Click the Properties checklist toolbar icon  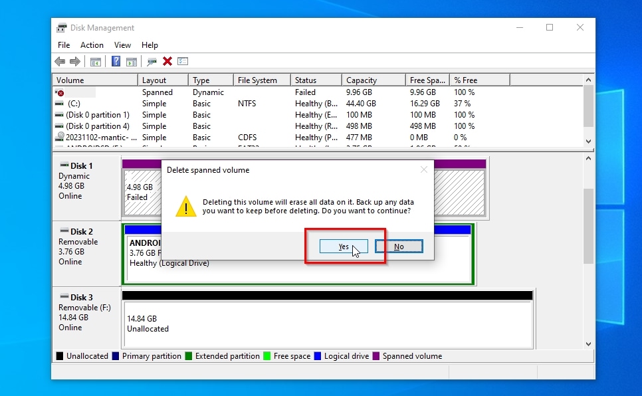[183, 62]
